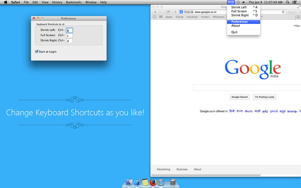Viewport: 301px width, 188px height.
Task: Click the menu bar date and time
Action: [x=265, y=2]
